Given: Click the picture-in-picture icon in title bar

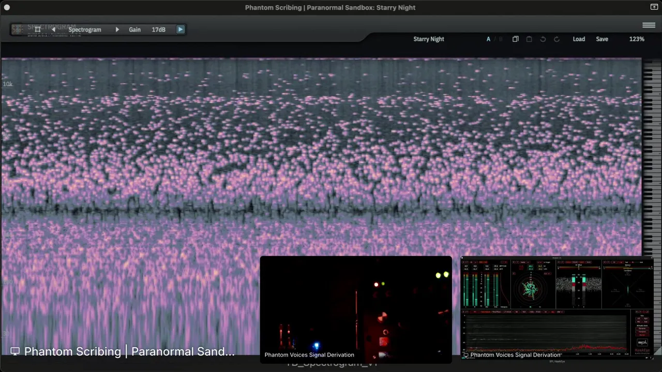Looking at the screenshot, I should [x=654, y=7].
